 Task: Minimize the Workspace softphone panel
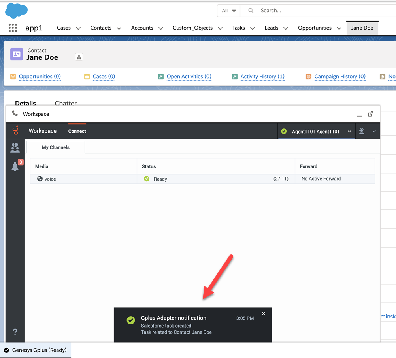click(359, 115)
